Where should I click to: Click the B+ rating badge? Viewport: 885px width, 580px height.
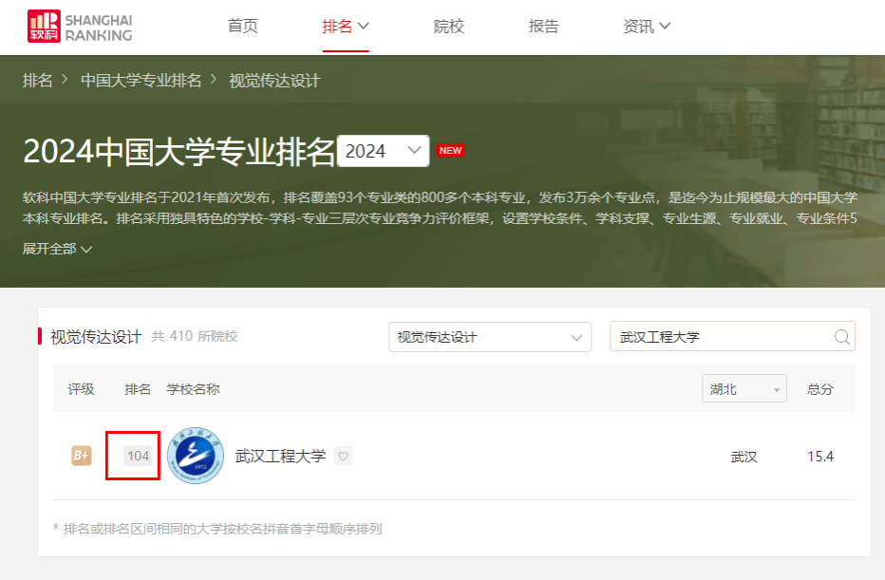click(x=82, y=456)
